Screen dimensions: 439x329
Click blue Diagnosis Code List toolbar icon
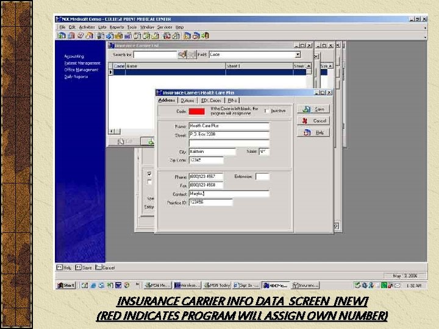click(128, 36)
